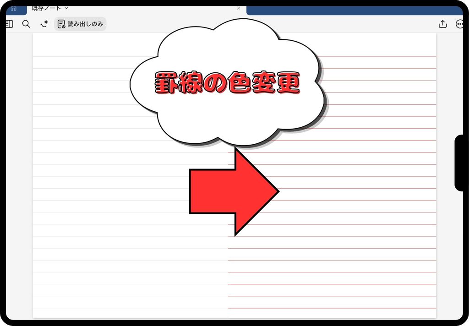Open the more options ellipsis icon
469x326 pixels.
pyautogui.click(x=459, y=24)
